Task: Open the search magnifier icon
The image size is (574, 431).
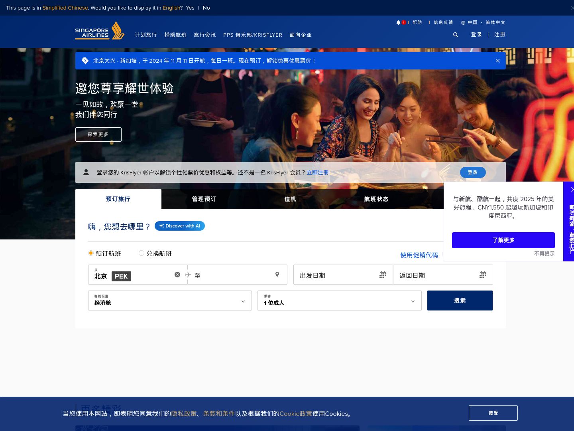Action: 456,35
